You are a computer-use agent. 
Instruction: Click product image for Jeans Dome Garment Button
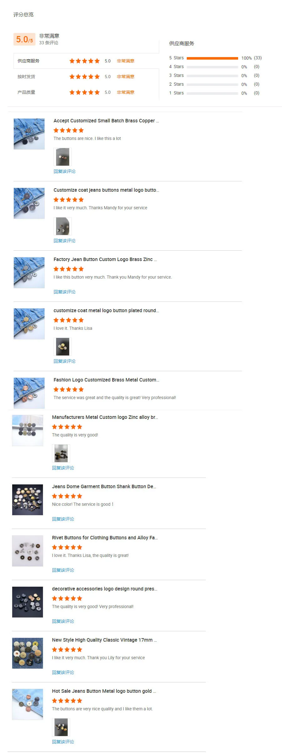tap(28, 500)
